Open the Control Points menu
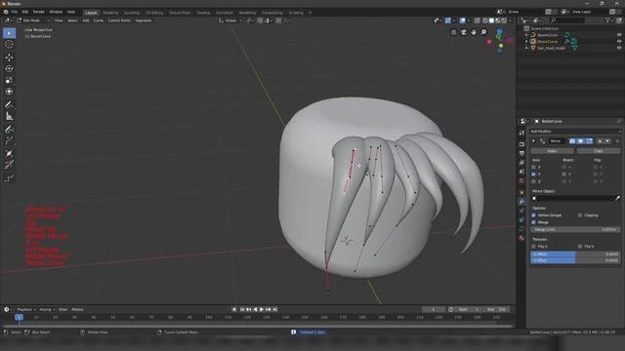625x351 pixels. (x=119, y=20)
